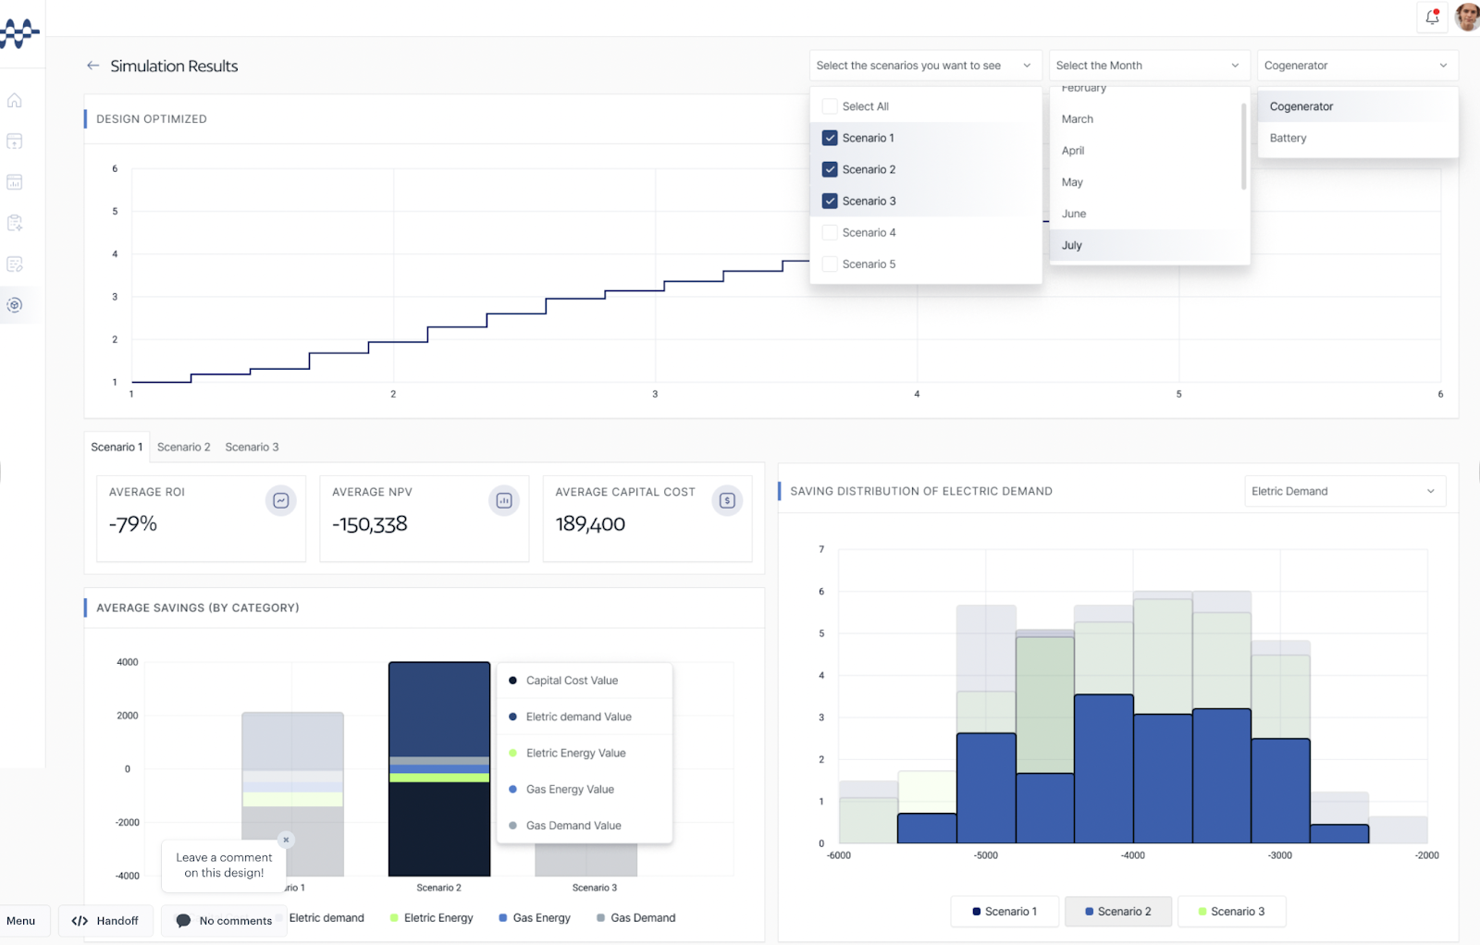Switch to the Scenario 3 tab
This screenshot has height=945, width=1480.
pyautogui.click(x=252, y=447)
